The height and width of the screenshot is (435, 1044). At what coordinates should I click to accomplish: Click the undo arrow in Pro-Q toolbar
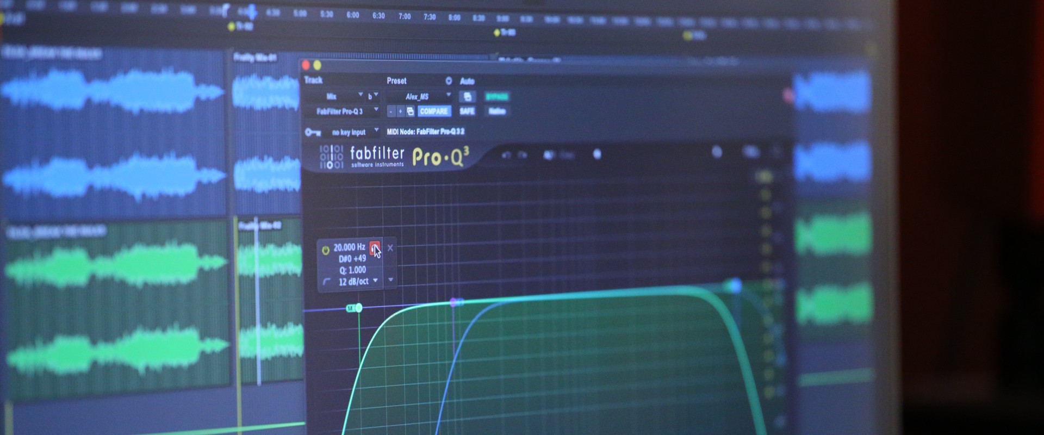tap(506, 156)
